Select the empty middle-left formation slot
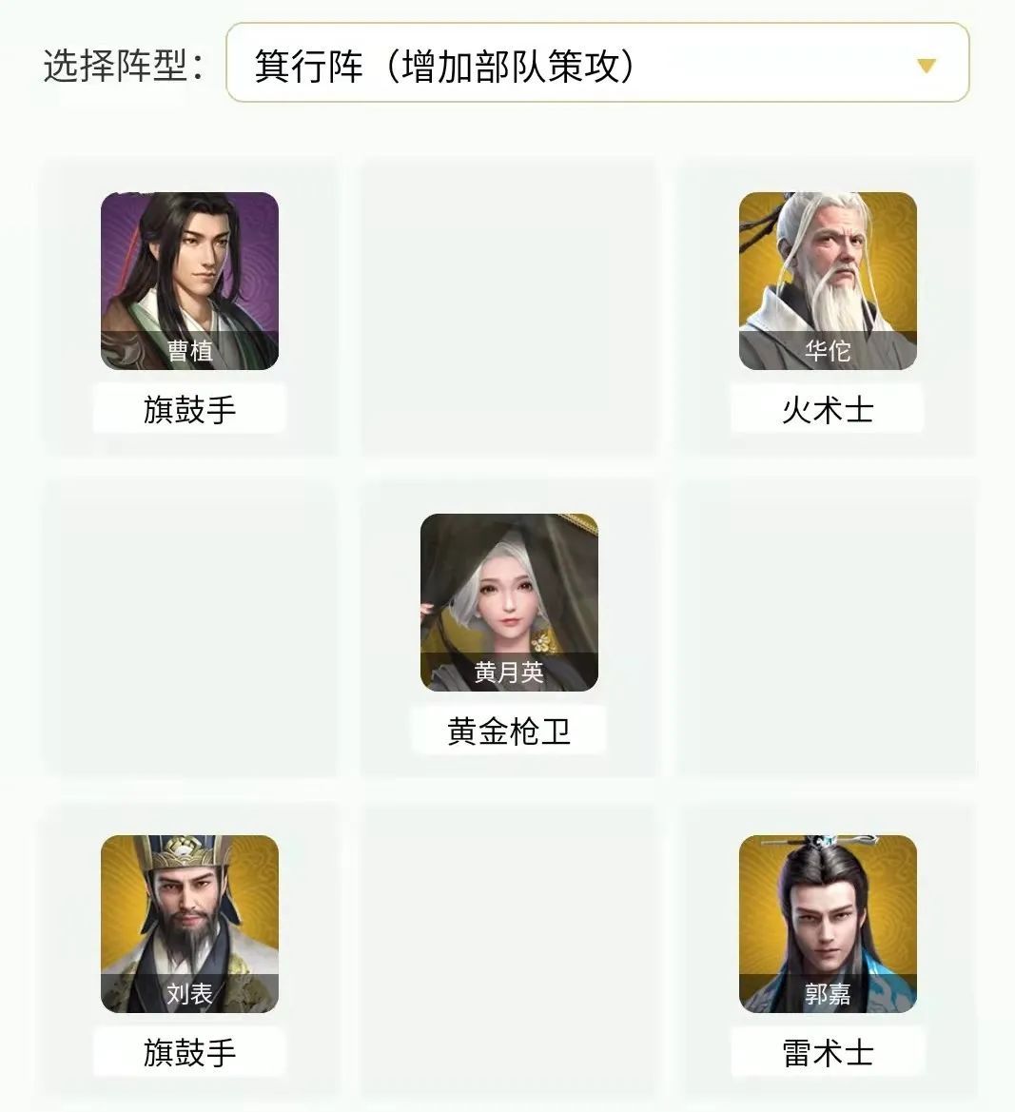 tap(190, 628)
